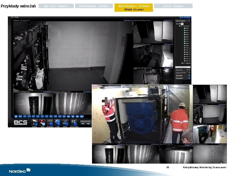235x176 pixels.
Task: Expand the Alarm tree node
Action: [x=182, y=63]
